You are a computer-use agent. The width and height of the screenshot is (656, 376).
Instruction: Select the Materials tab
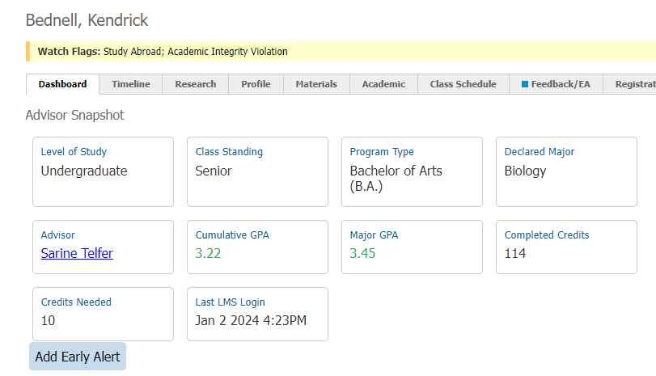316,84
